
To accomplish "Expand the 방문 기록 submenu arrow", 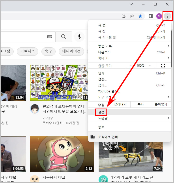I will 169,46.
